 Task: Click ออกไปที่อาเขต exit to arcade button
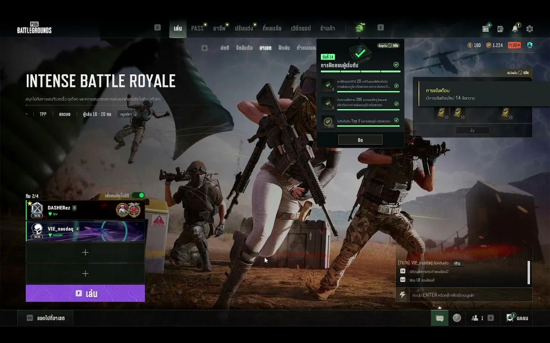(46, 318)
